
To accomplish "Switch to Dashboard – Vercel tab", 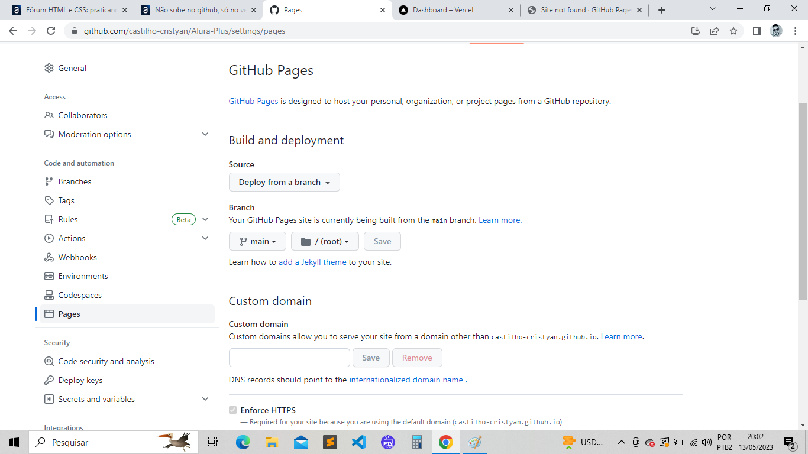I will pos(457,10).
